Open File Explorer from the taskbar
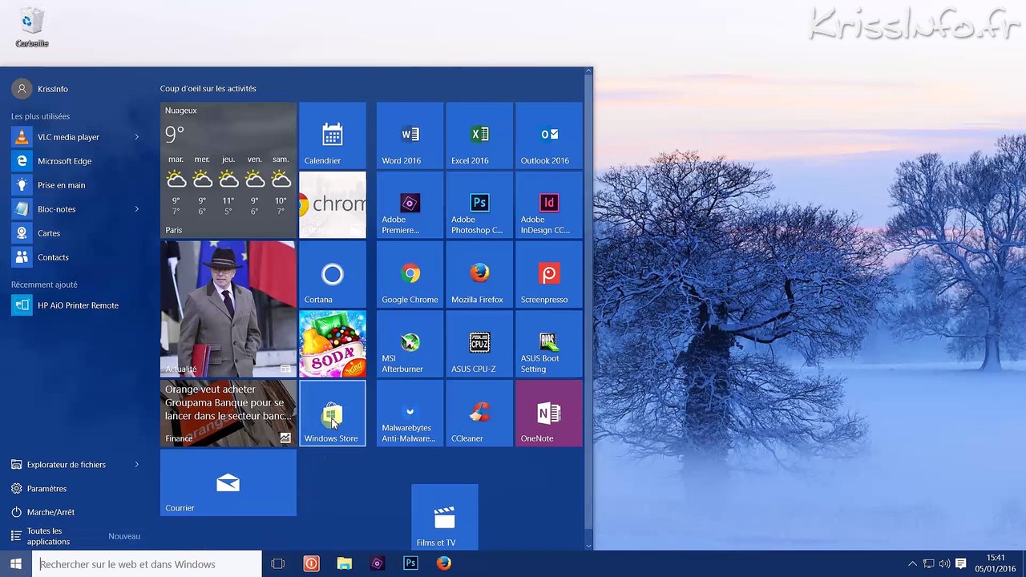 345,564
